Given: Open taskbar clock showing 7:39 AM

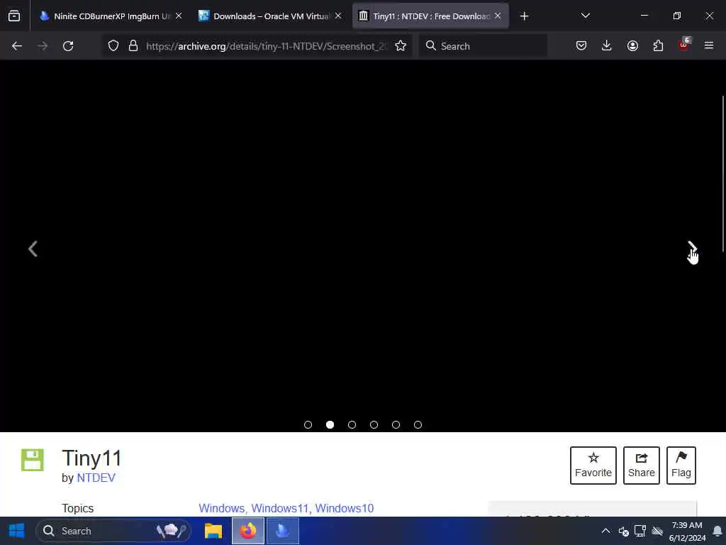Looking at the screenshot, I should 687,531.
